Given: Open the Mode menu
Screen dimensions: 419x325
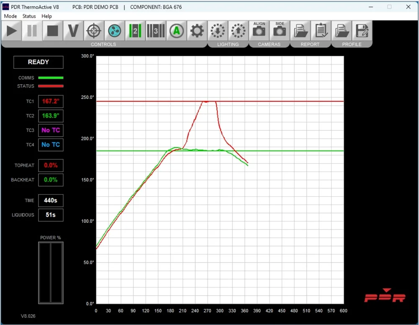Looking at the screenshot, I should pos(10,16).
